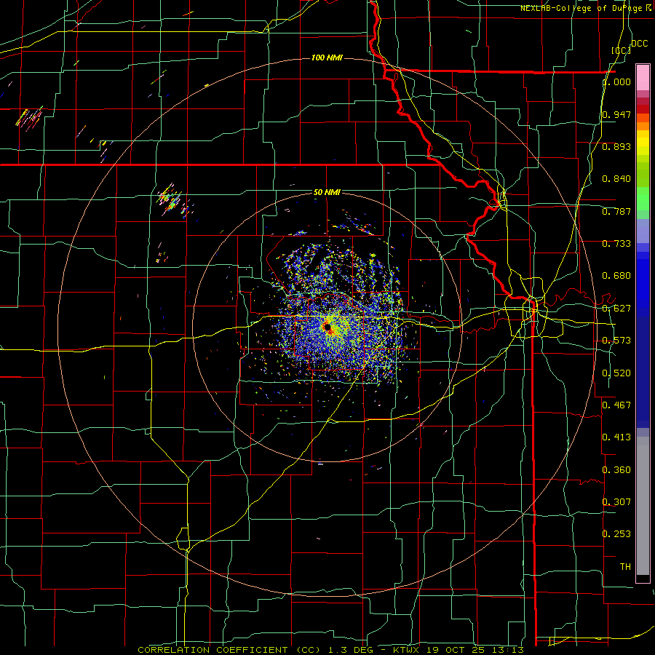Click the 0.893 value on the color scale
The width and height of the screenshot is (655, 655).
pyautogui.click(x=616, y=146)
